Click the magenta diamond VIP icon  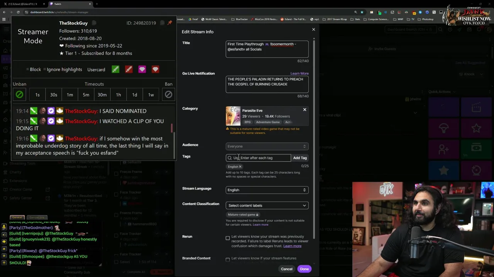pos(142,69)
